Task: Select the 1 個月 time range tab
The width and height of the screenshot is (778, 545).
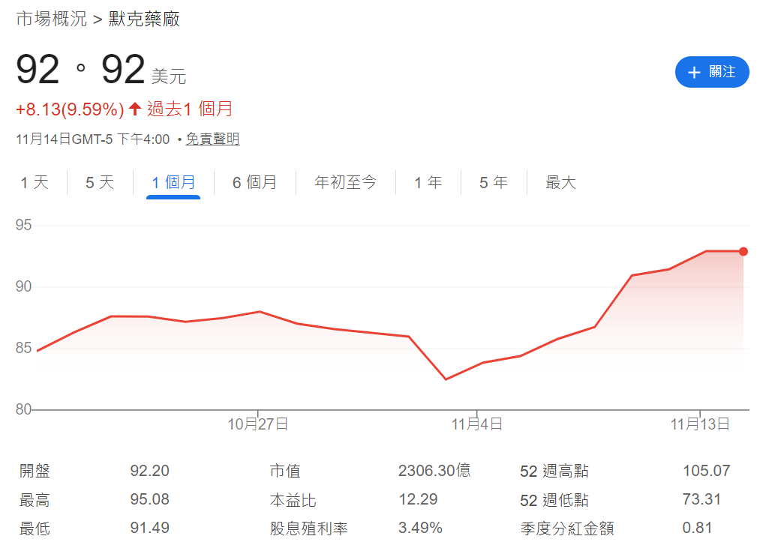Action: coord(173,181)
